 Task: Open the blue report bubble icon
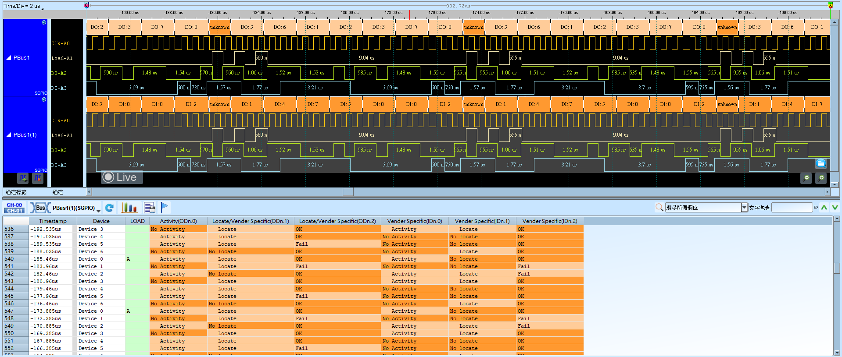click(x=821, y=163)
